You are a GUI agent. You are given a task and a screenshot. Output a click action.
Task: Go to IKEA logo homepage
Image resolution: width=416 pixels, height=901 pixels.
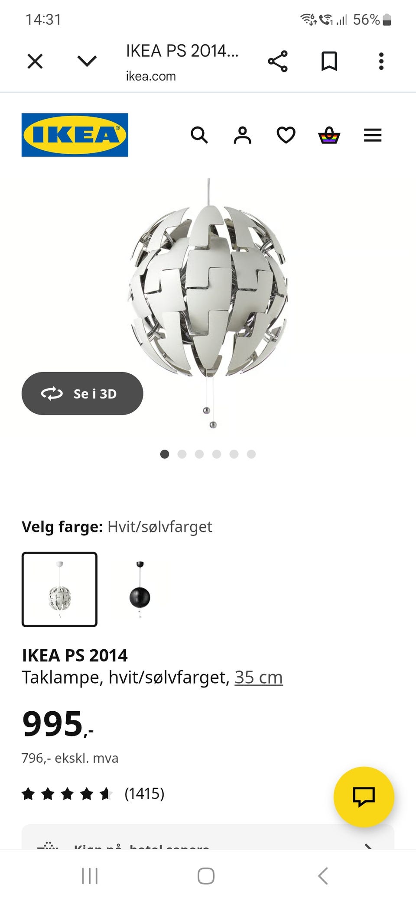[75, 135]
